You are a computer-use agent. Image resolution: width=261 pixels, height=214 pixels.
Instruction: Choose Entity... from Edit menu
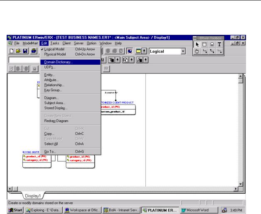(70, 75)
